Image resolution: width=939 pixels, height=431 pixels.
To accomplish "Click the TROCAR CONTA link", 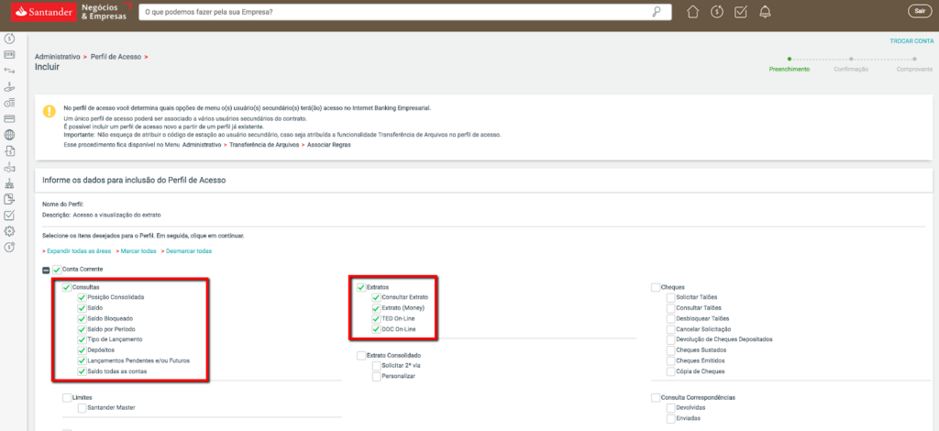I will click(910, 41).
